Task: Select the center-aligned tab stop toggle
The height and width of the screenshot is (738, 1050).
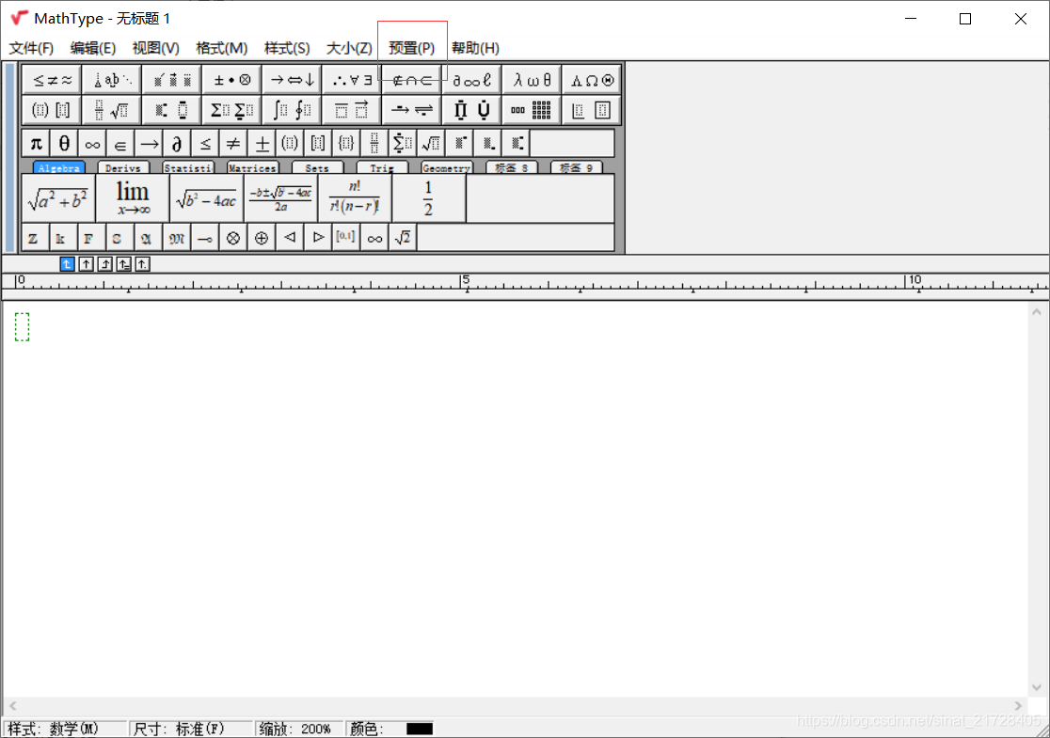Action: pos(86,264)
